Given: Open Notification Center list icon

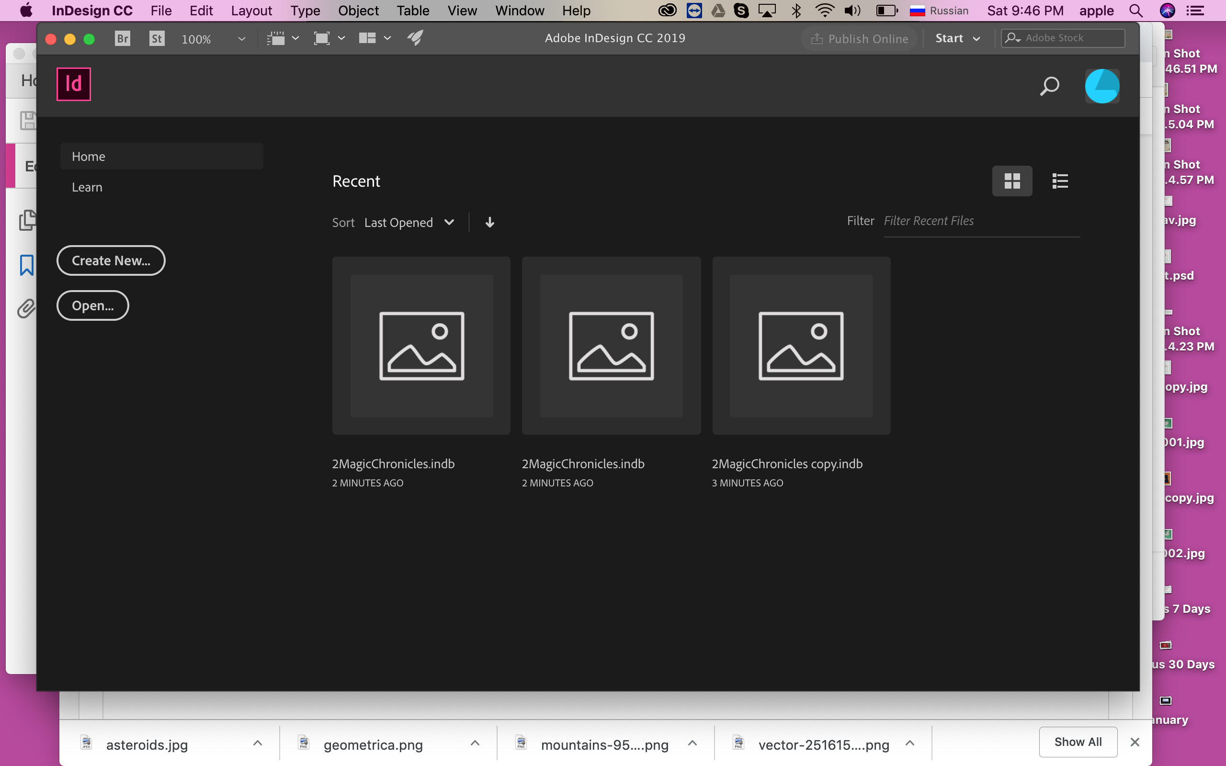Looking at the screenshot, I should tap(1196, 11).
